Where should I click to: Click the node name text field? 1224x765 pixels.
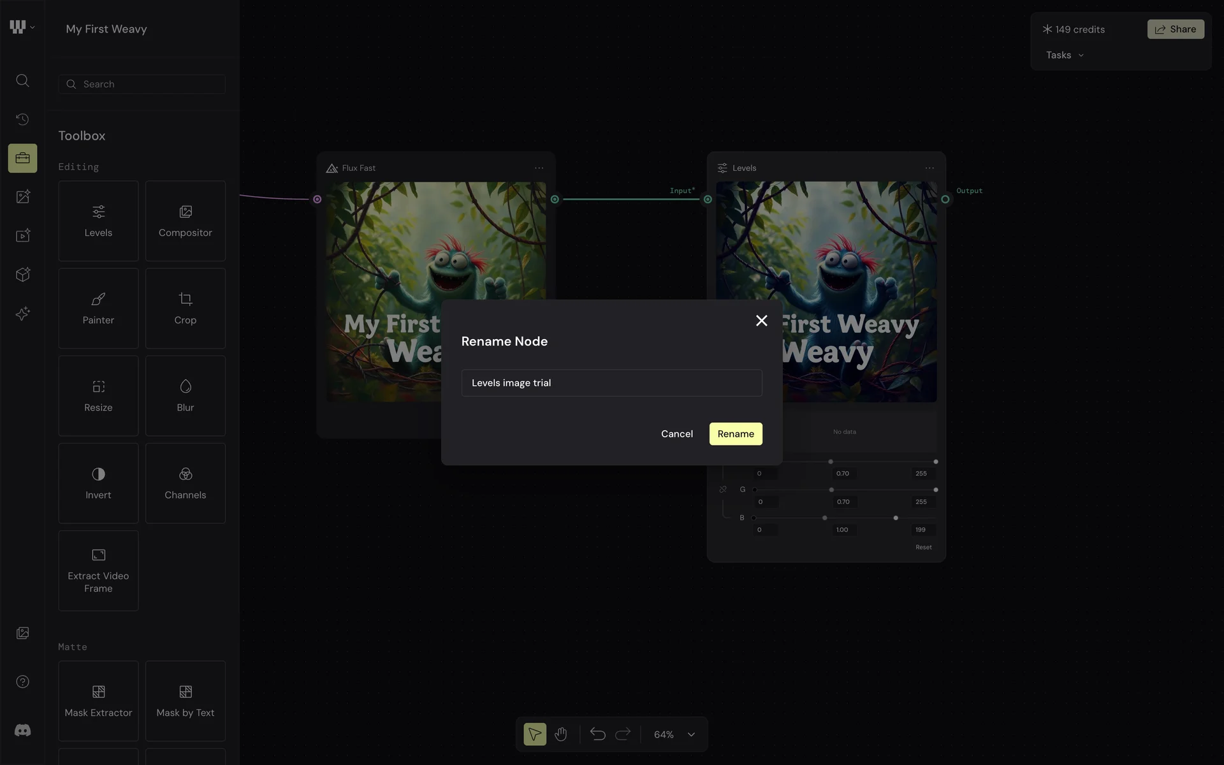click(x=611, y=382)
